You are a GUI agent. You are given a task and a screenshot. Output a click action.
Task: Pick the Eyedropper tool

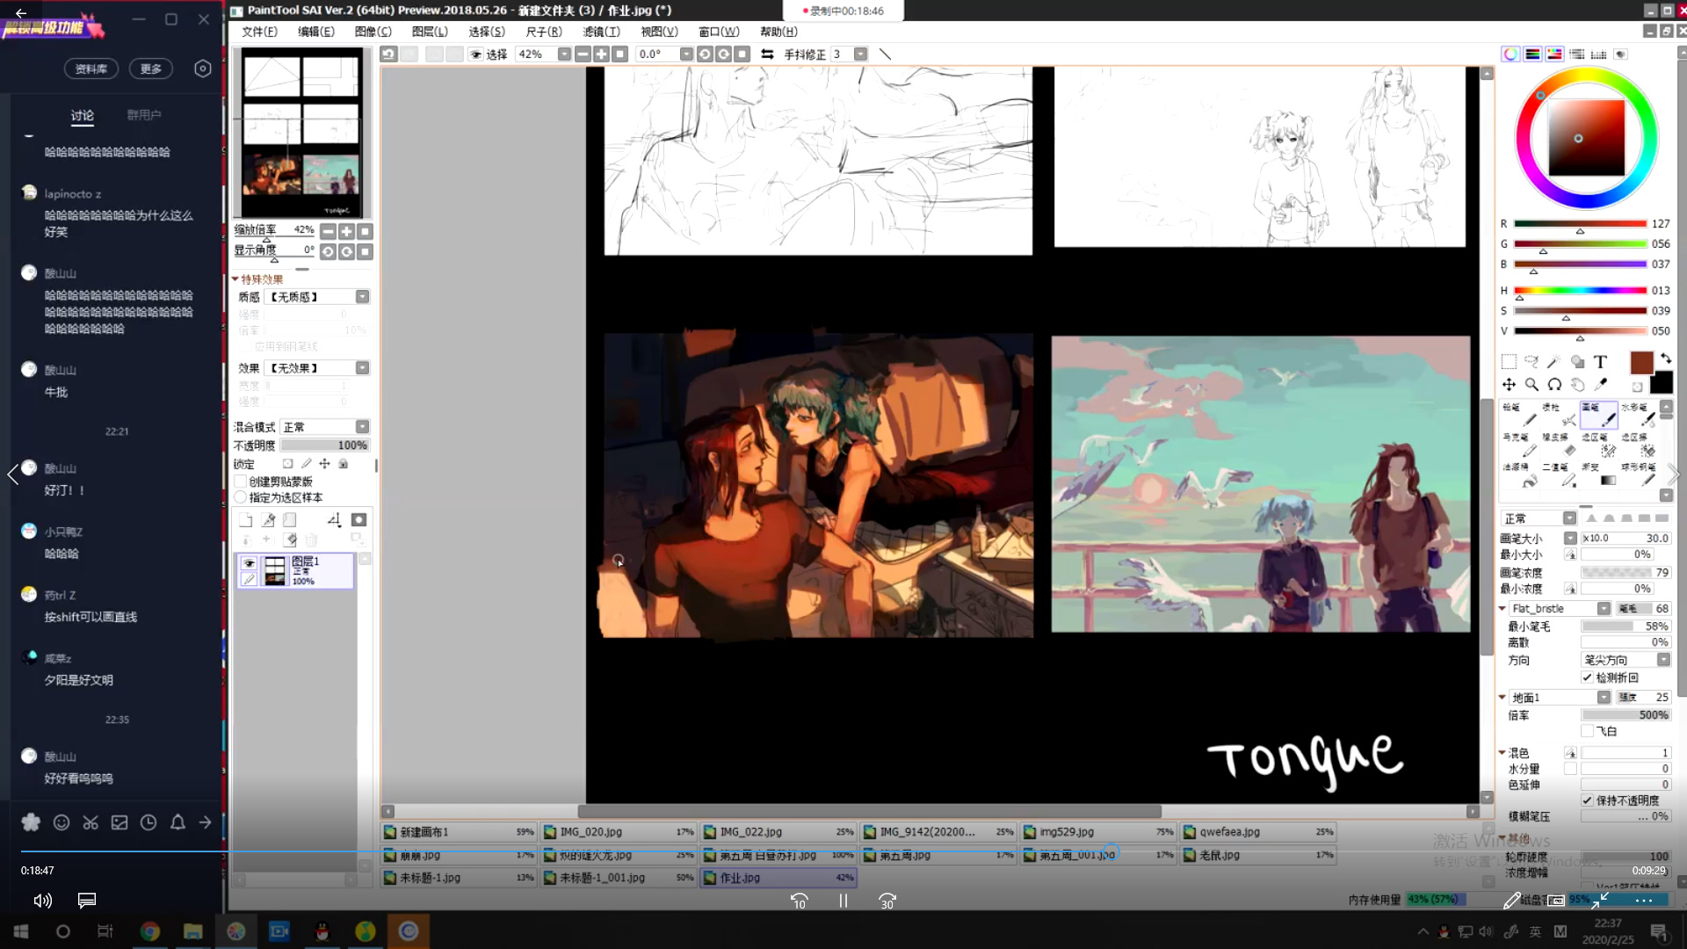(x=1601, y=384)
